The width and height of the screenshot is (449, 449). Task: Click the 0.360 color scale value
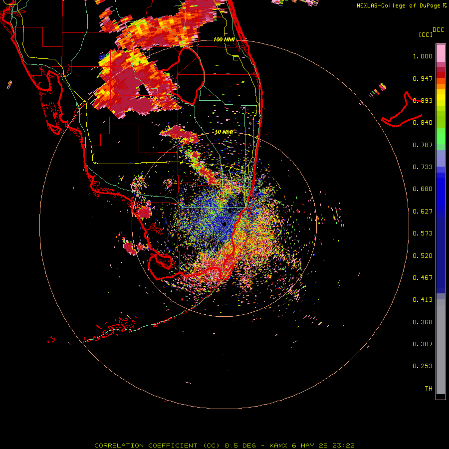423,322
